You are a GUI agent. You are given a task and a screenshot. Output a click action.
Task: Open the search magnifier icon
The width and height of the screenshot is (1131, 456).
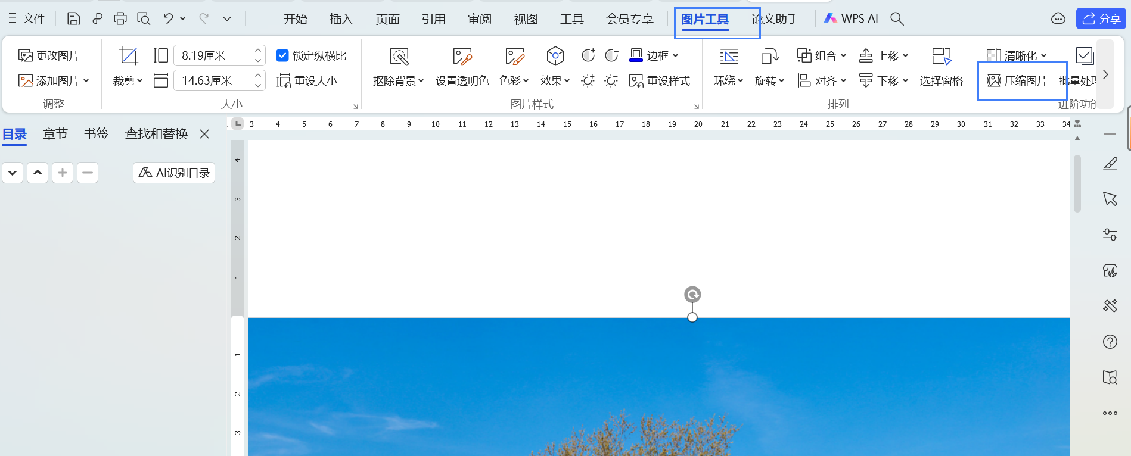click(897, 19)
